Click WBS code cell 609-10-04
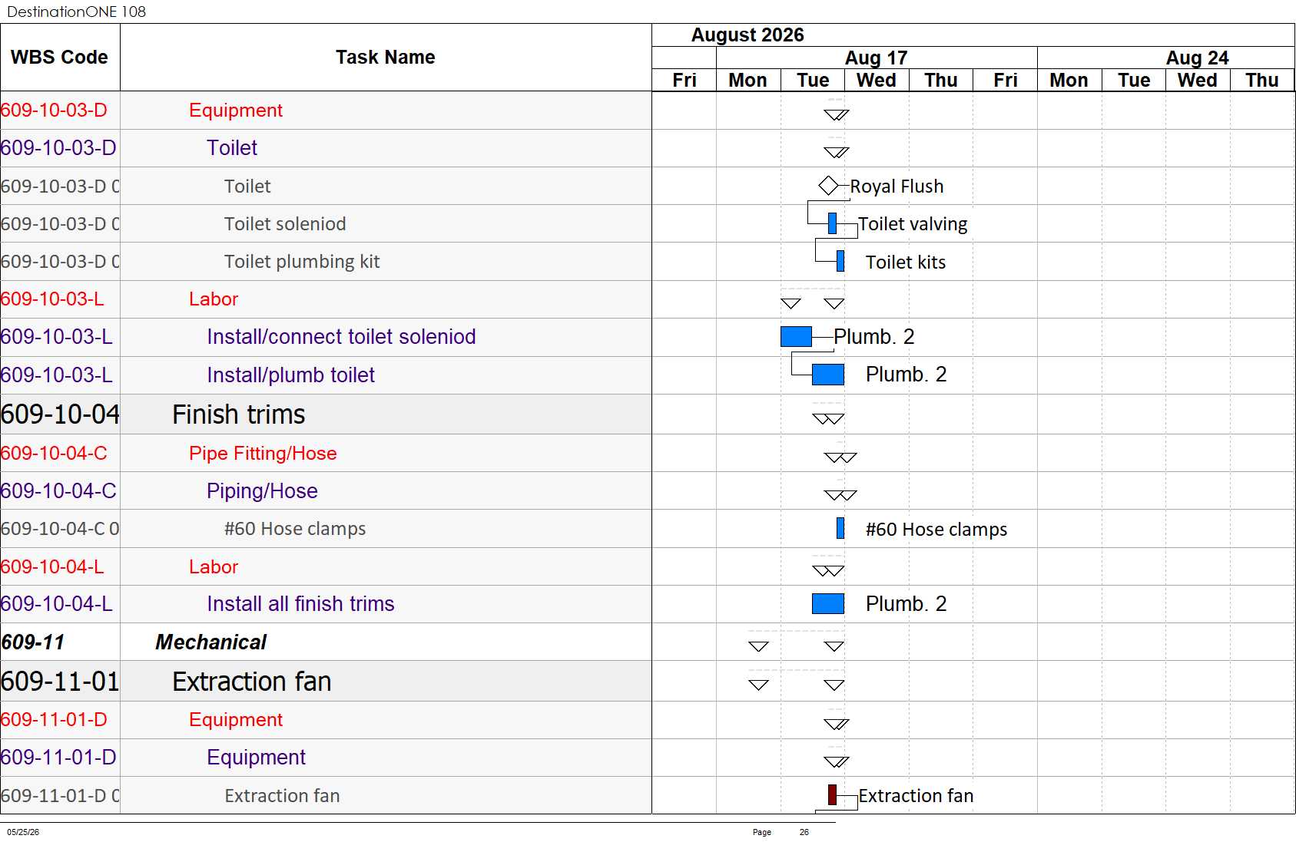1296x842 pixels. coord(60,414)
